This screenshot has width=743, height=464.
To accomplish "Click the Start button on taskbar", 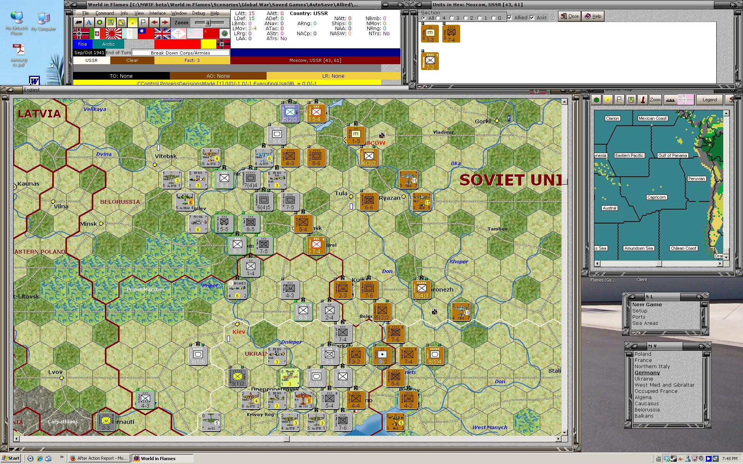I will coord(11,458).
